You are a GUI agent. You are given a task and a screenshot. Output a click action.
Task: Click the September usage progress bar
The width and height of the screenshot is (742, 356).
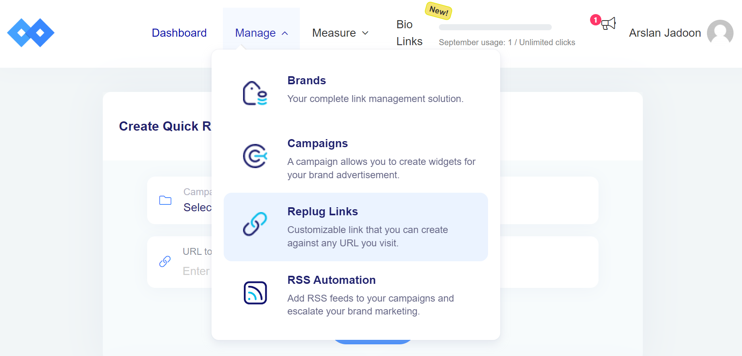495,27
